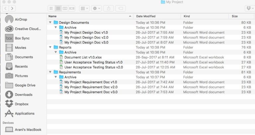255x135 pixels.
Task: Click the Finder back navigation arrow
Action: coord(6,8)
